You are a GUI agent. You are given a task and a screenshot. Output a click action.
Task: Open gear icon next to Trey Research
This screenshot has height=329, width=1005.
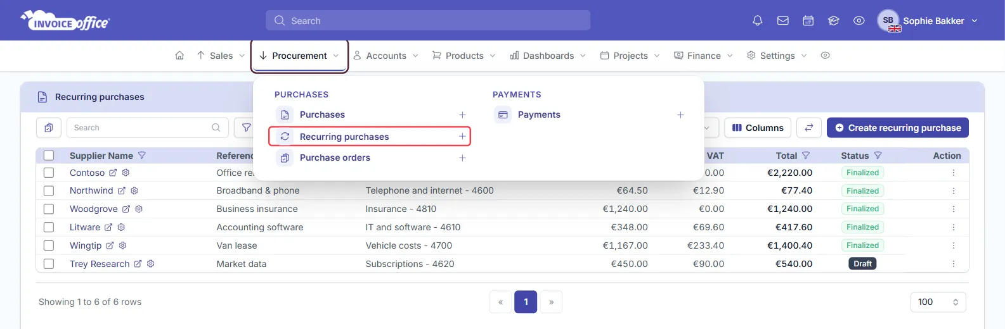click(x=151, y=264)
